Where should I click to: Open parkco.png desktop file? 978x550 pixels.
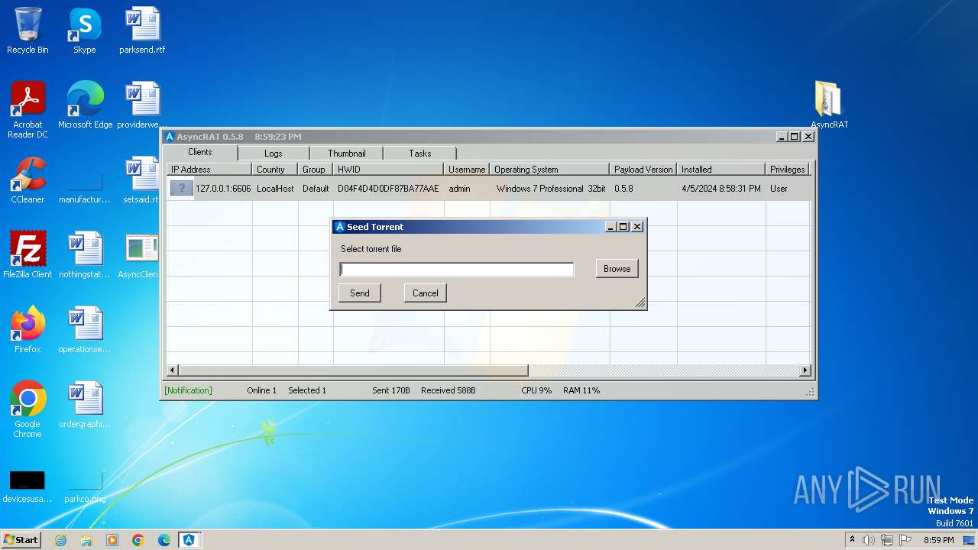pyautogui.click(x=85, y=487)
